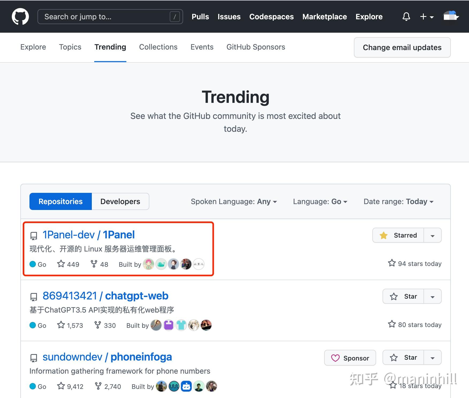This screenshot has height=398, width=469.
Task: Open your profile avatar menu
Action: click(x=451, y=17)
